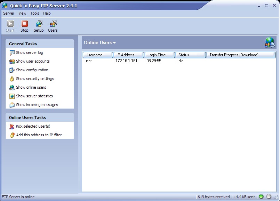This screenshot has height=201, width=280.
Task: Click the envelope icon beside Show incoming messages
Action: 12,105
